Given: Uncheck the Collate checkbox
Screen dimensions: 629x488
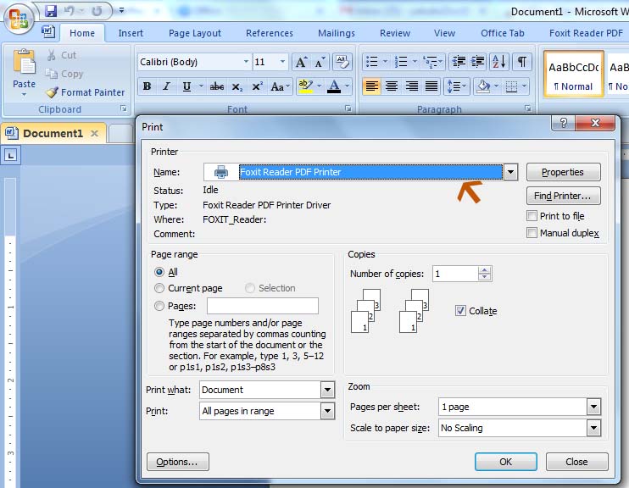Looking at the screenshot, I should tap(460, 310).
